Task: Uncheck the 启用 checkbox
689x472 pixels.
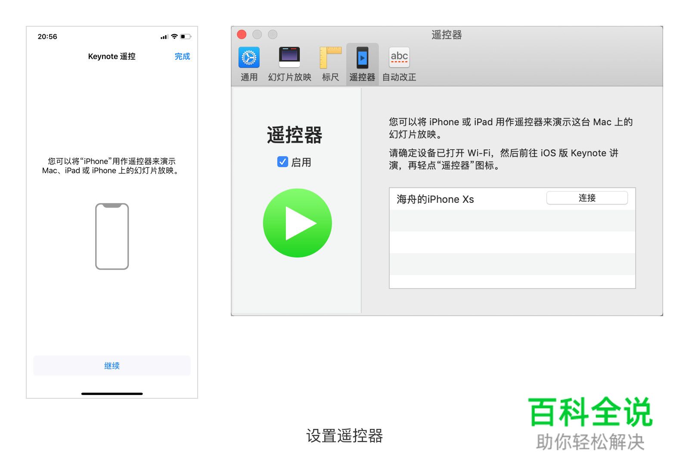Action: [282, 162]
